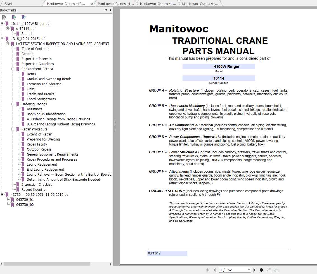The image size is (317, 274).
Task: Click the collapse panel arrows in Bookmarks header
Action: point(106,9)
